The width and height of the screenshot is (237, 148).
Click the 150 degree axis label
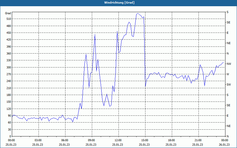coord(9,102)
